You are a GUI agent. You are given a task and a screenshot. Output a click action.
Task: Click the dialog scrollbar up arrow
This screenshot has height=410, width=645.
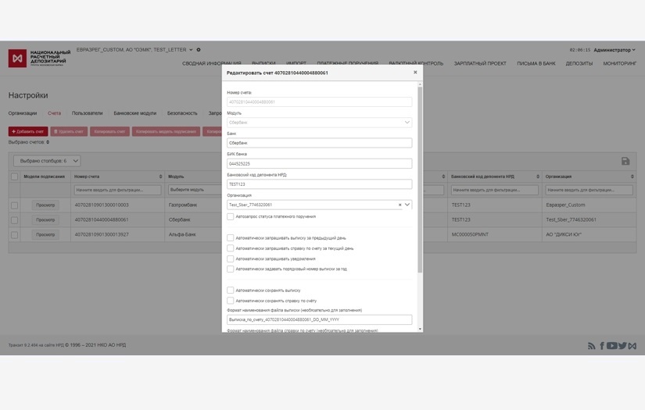pyautogui.click(x=420, y=84)
